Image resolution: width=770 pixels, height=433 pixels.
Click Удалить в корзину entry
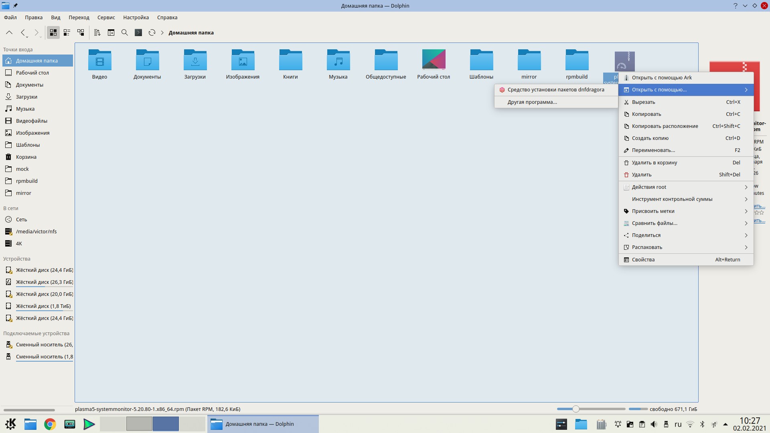point(654,162)
